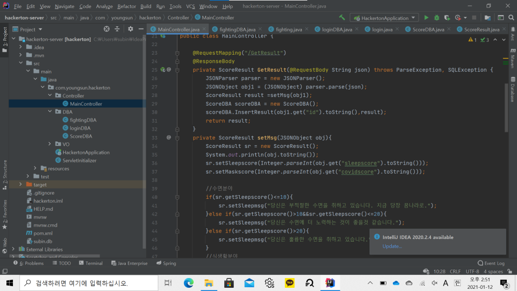
Task: Toggle speaker mute icon in system tray
Action: 435,283
